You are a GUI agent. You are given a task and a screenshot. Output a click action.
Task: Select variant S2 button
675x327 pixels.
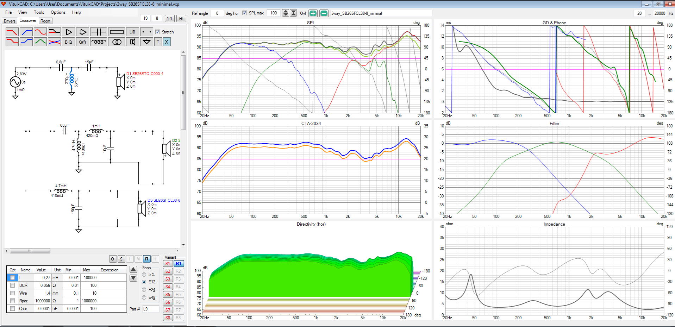pyautogui.click(x=168, y=271)
